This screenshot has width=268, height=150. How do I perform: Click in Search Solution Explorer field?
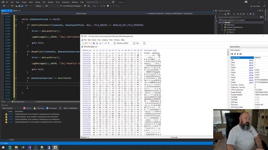(x=239, y=17)
